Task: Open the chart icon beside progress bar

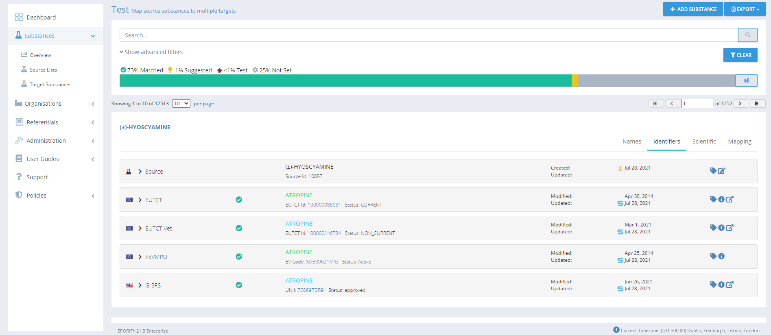Action: (x=746, y=80)
